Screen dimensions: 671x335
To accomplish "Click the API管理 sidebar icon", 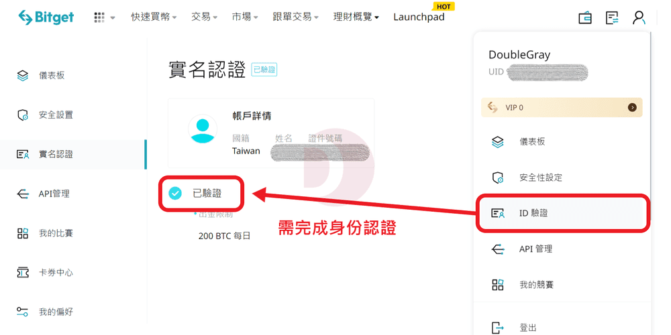I will [22, 194].
